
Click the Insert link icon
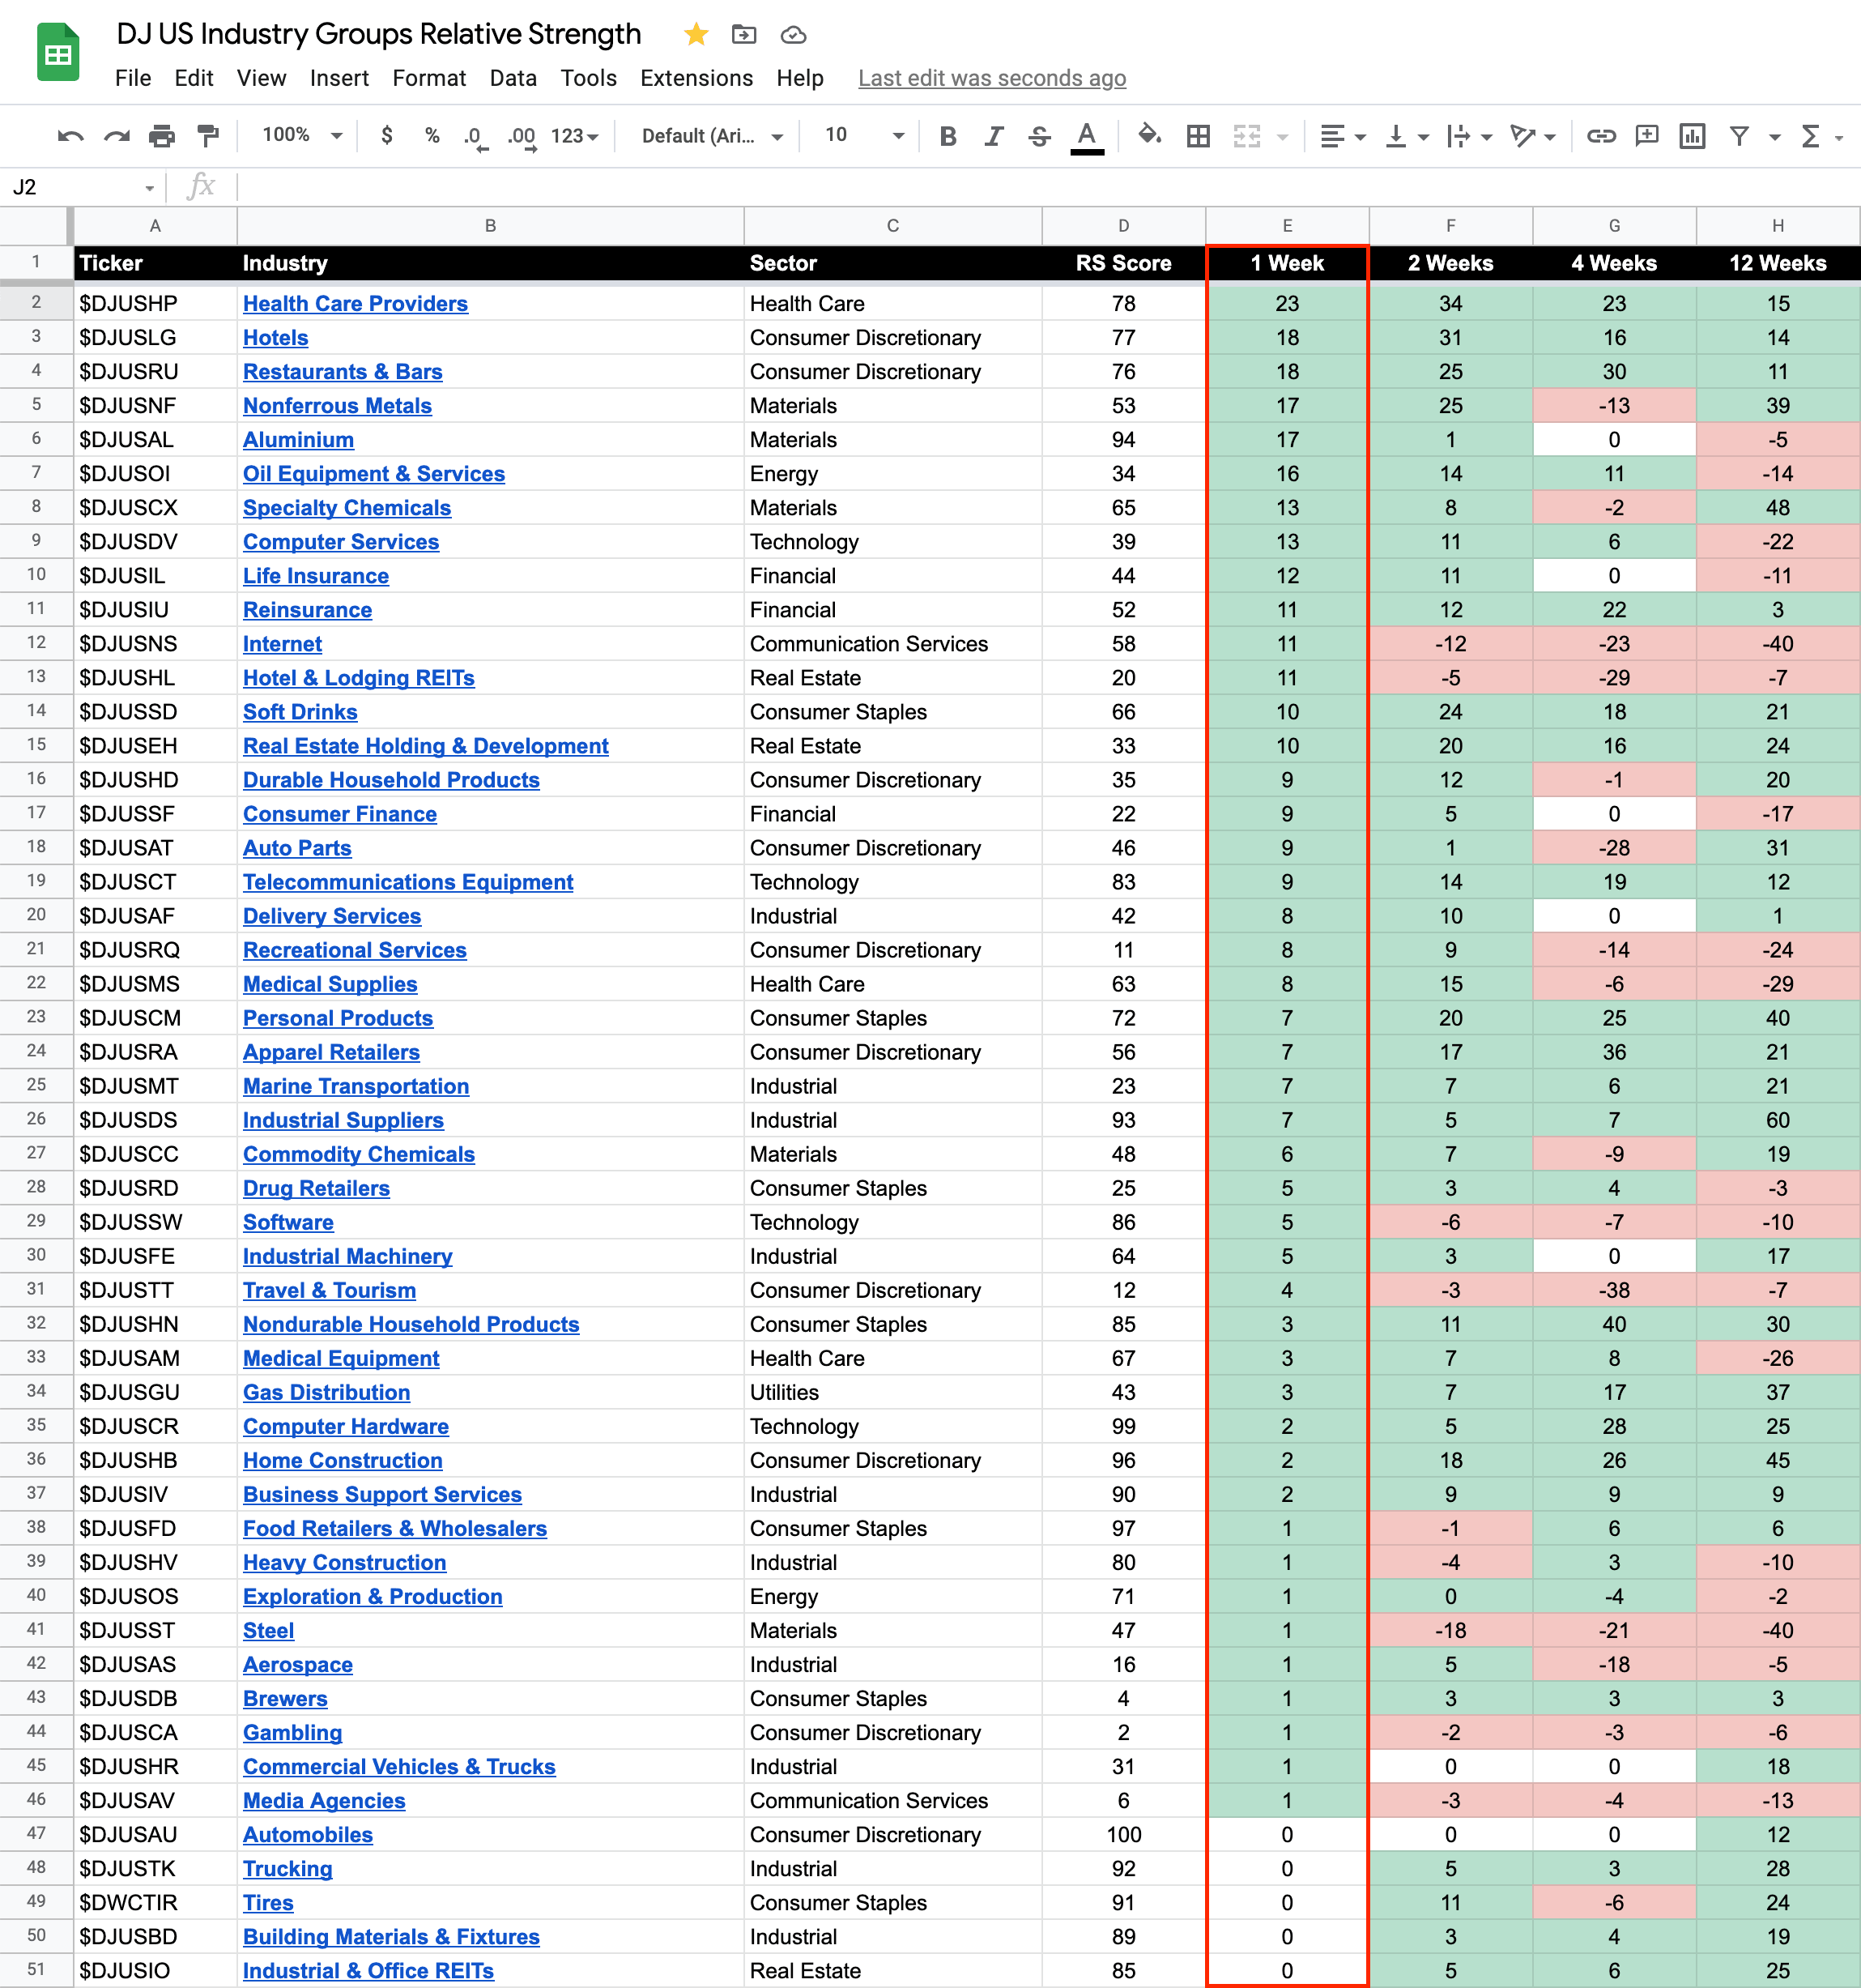click(x=1601, y=136)
